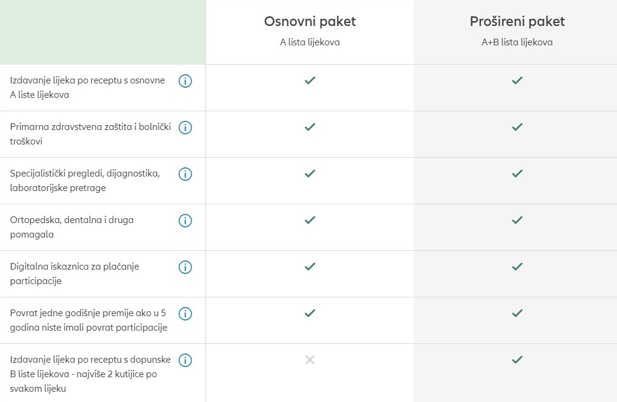Viewport: 617px width, 402px height.
Task: Open info icon for dopunske B liste lijekova
Action: (185, 360)
